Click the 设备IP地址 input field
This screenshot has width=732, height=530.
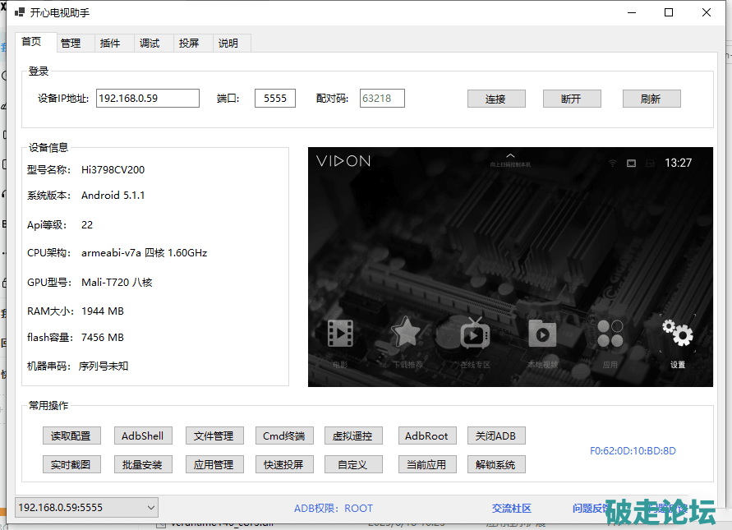[148, 99]
